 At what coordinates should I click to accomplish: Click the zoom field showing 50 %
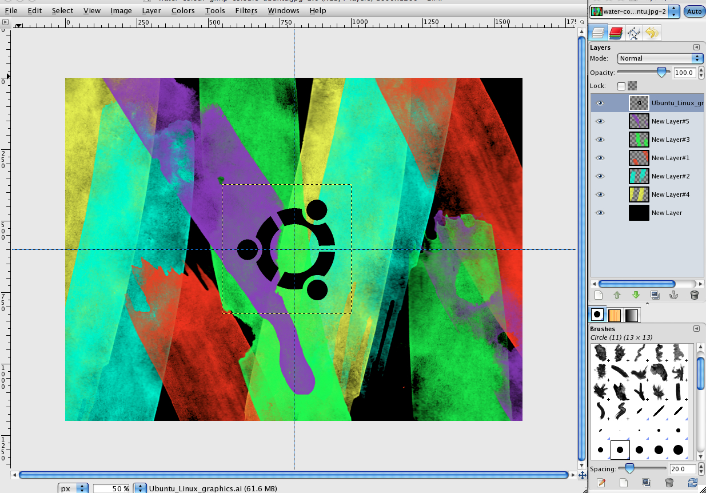(x=112, y=488)
